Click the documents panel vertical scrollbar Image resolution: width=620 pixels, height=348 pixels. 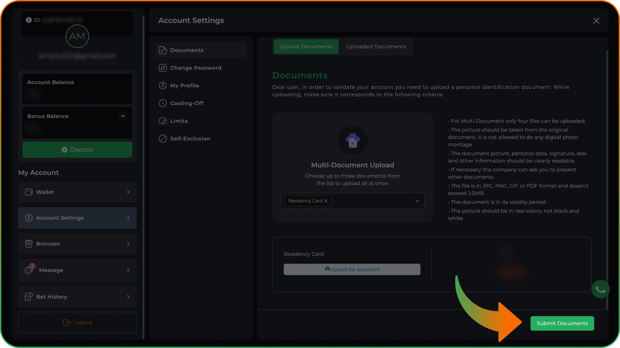click(x=607, y=179)
